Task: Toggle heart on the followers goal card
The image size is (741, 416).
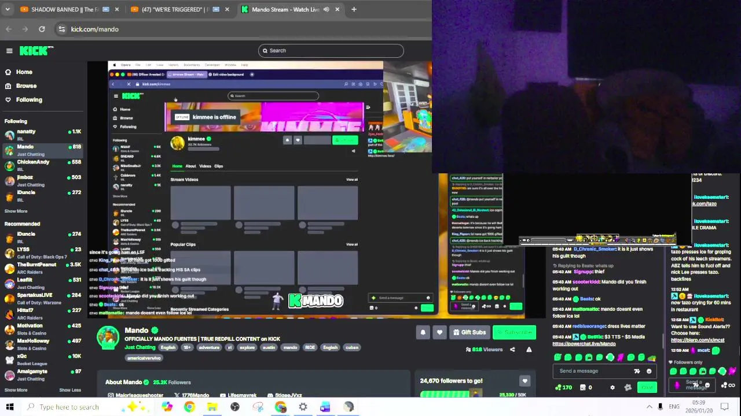Action: (524, 381)
